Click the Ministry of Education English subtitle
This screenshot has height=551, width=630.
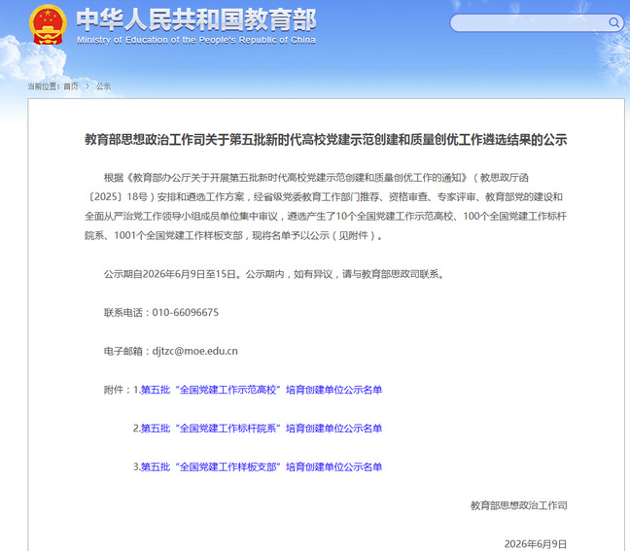click(x=196, y=40)
